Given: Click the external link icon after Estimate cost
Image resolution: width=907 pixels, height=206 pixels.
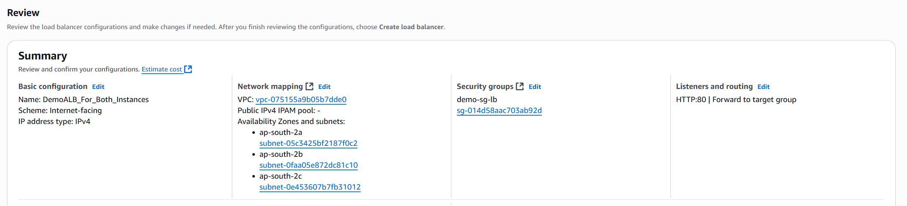Looking at the screenshot, I should tap(188, 69).
